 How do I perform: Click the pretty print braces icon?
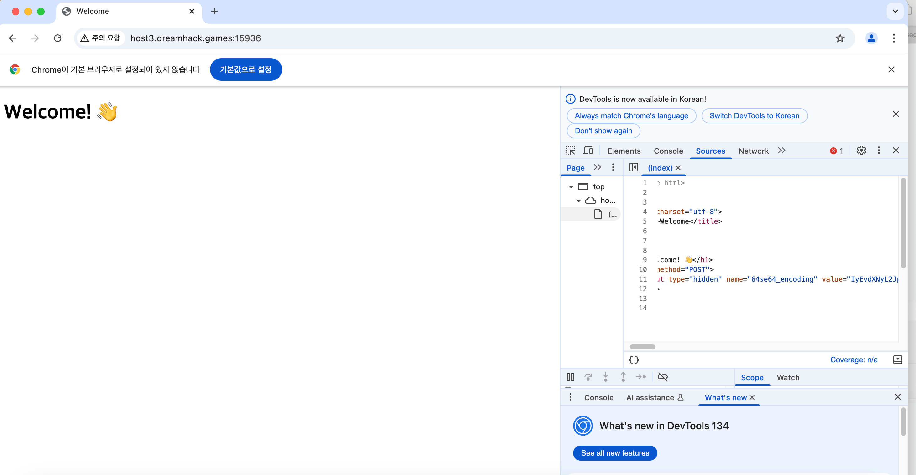[633, 360]
